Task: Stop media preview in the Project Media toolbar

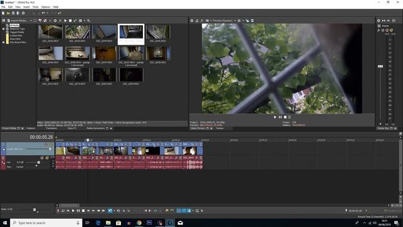Action: tap(70, 21)
